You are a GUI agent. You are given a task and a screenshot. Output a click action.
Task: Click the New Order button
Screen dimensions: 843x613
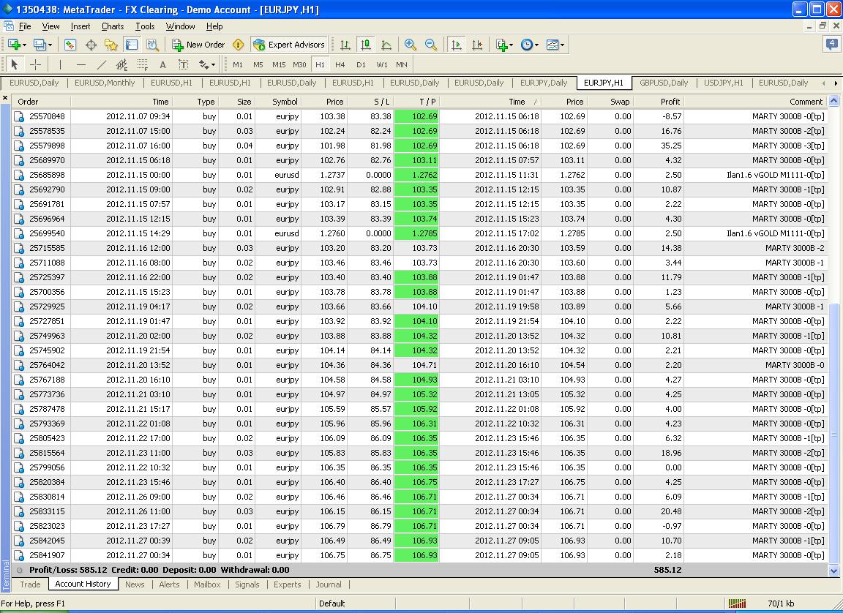[198, 45]
